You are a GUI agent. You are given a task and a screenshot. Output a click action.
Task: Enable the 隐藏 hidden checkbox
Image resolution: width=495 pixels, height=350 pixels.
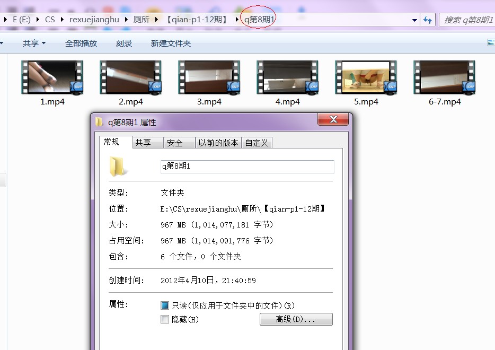(165, 320)
